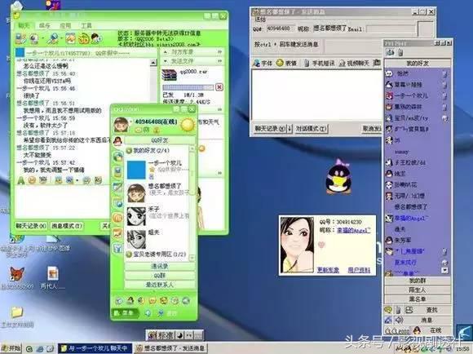Click the webcam video chat icon
473x354 pixels.
(33, 38)
